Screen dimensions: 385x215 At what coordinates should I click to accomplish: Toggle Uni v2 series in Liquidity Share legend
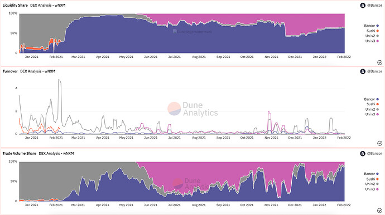pyautogui.click(x=372, y=36)
